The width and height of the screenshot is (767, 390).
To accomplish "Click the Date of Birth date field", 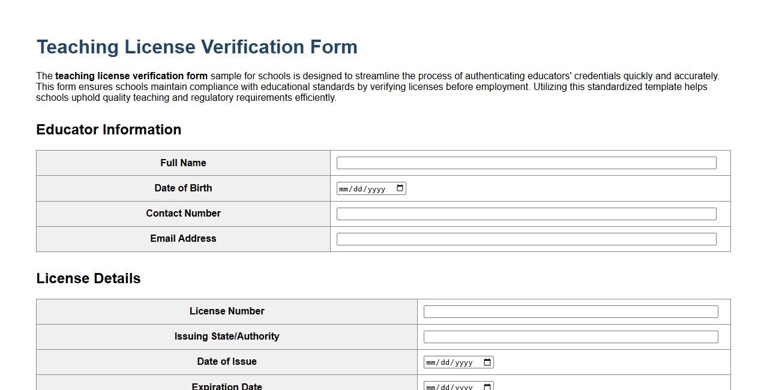I will [371, 188].
